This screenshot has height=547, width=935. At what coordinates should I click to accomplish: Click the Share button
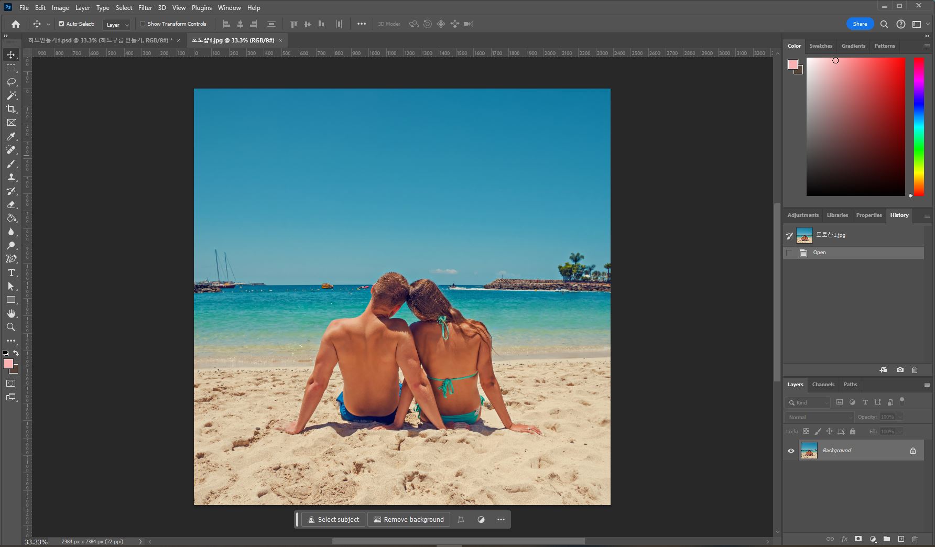[x=860, y=24]
